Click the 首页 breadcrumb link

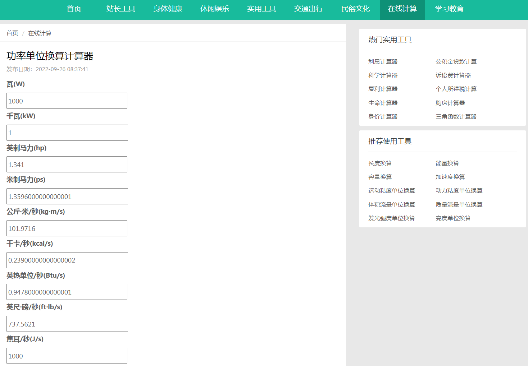point(12,33)
